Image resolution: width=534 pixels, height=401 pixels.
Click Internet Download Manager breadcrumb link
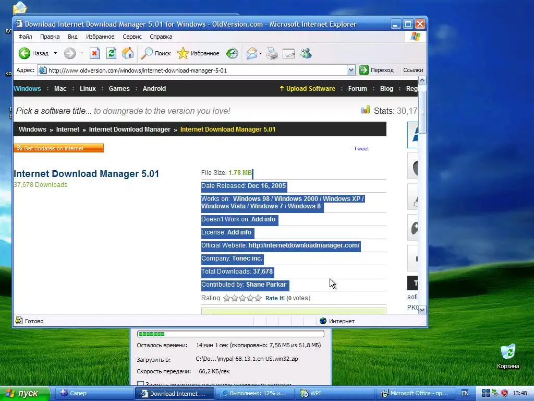[129, 129]
